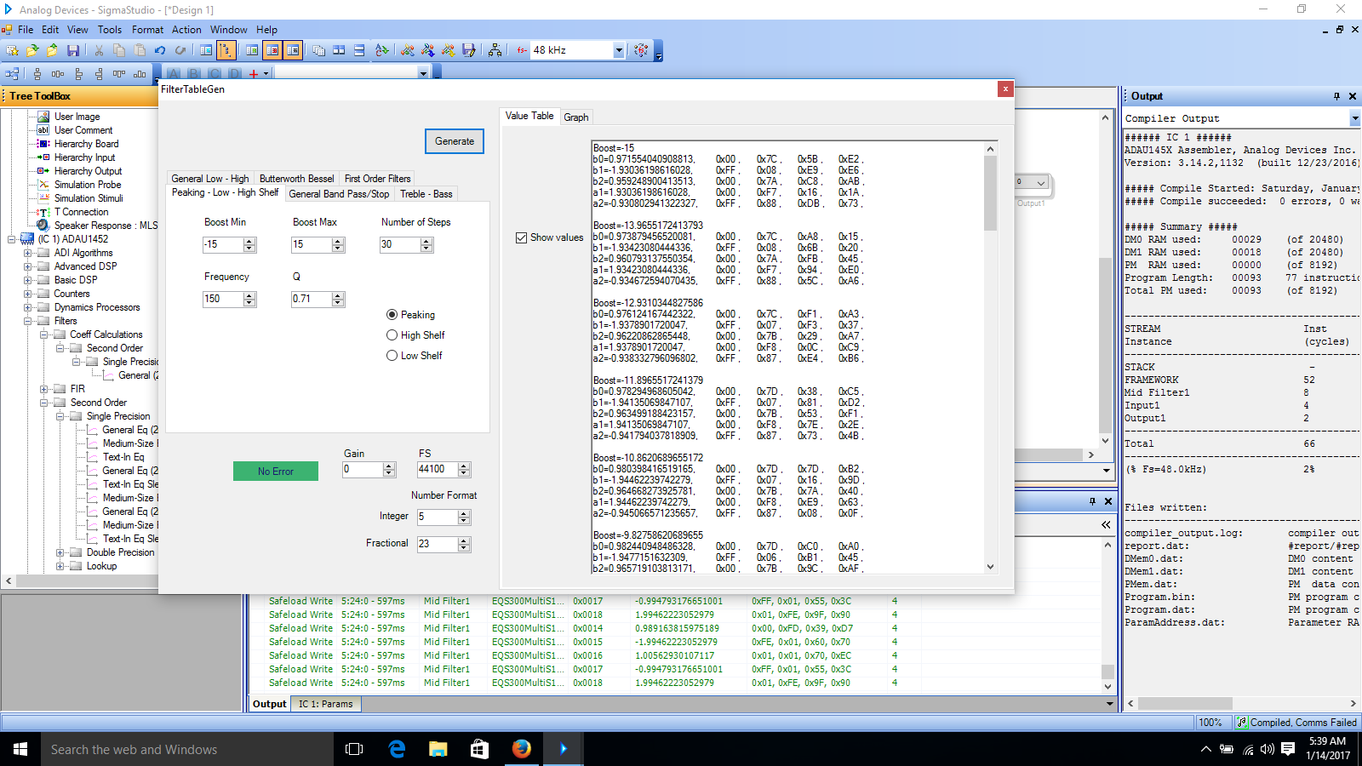Open Firefox from the taskbar

[x=521, y=749]
